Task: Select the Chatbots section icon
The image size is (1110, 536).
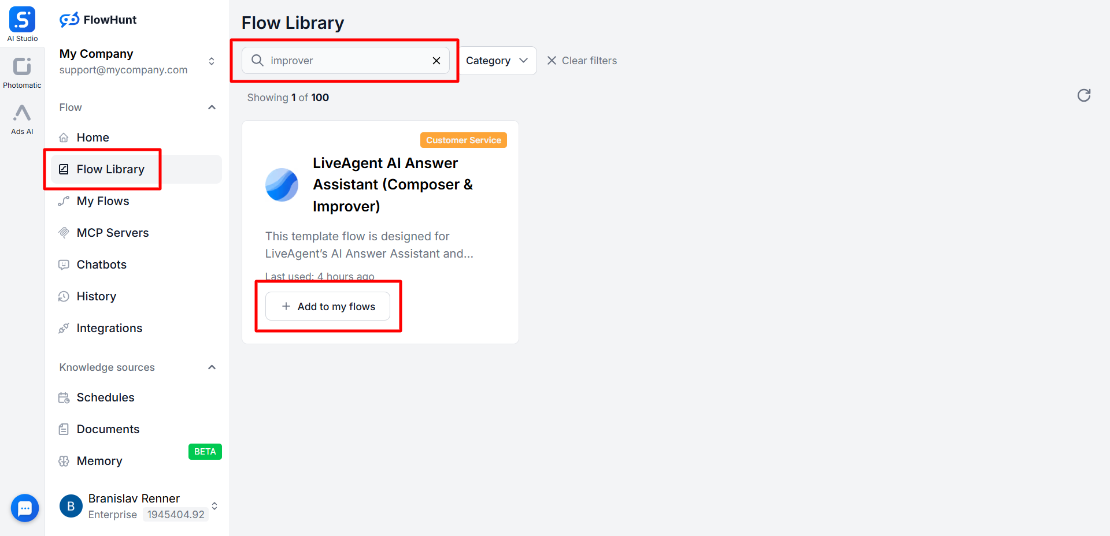Action: 64,264
